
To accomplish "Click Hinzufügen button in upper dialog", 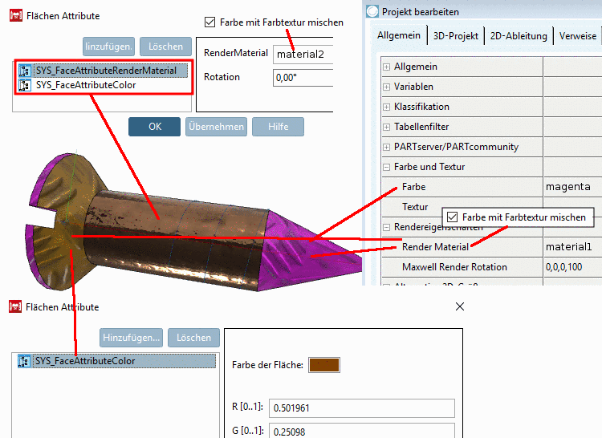I will pyautogui.click(x=108, y=47).
